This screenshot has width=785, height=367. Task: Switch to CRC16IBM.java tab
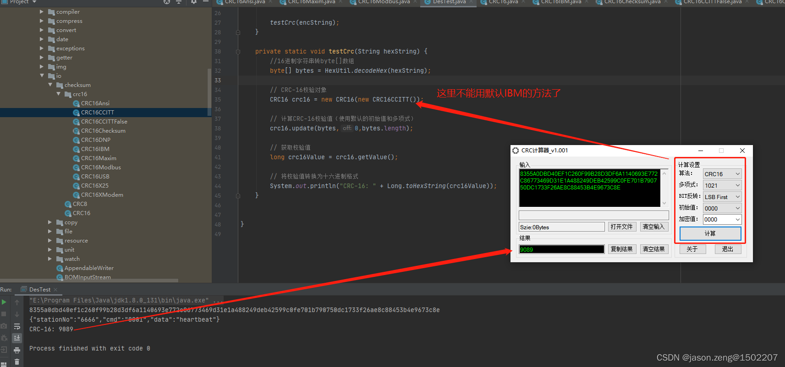pyautogui.click(x=561, y=2)
